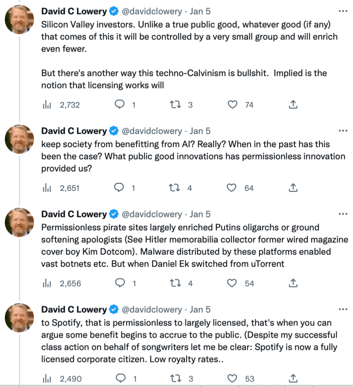Reply to the tweet mentioning techno-Calvinism
This screenshot has width=353, height=387.
click(x=120, y=105)
